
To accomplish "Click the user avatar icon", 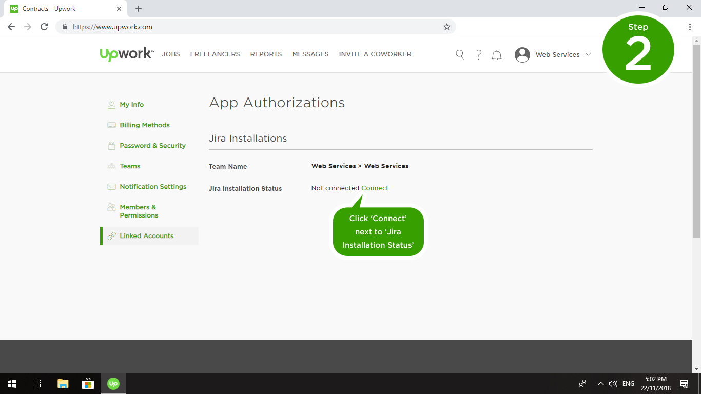I will point(522,55).
